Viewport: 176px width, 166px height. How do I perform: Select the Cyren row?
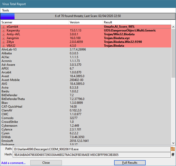click(x=86, y=133)
